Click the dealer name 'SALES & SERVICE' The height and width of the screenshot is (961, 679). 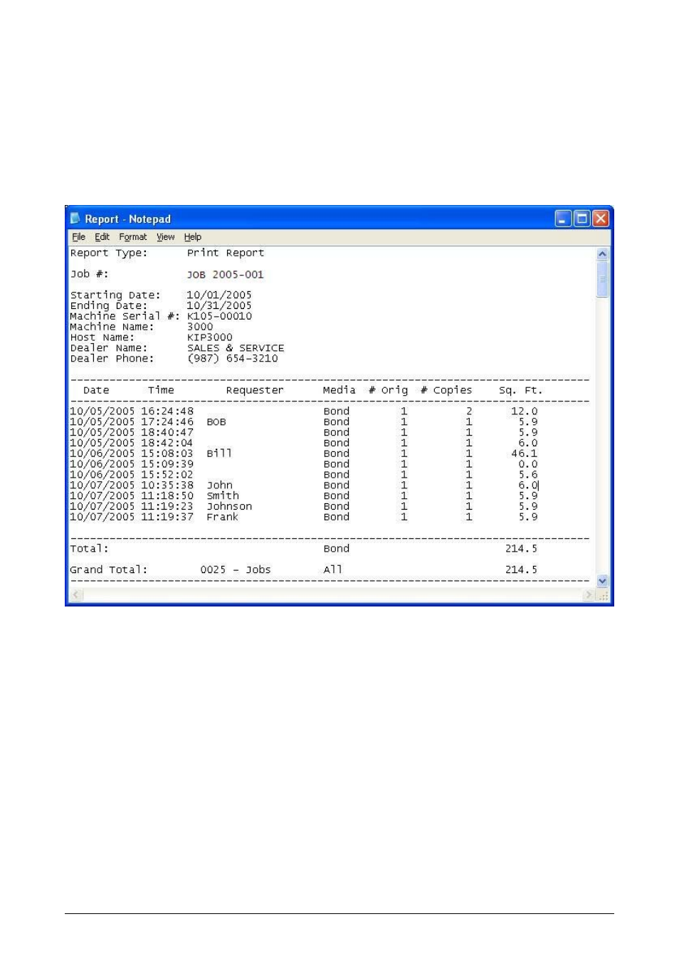(236, 348)
